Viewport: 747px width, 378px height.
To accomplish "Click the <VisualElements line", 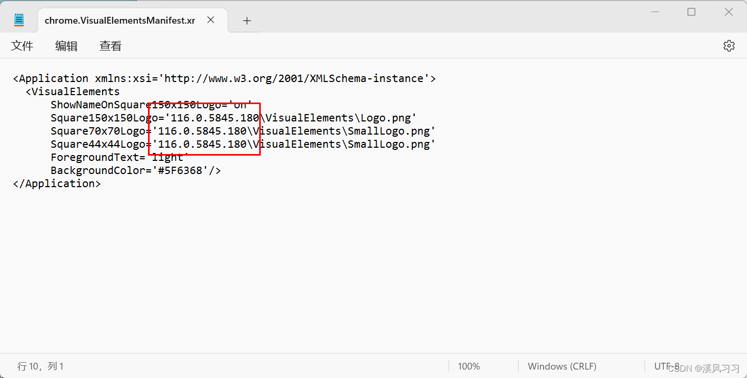I will (73, 91).
